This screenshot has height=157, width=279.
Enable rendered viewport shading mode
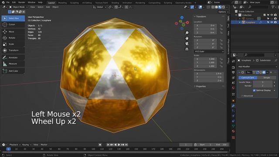224,7
